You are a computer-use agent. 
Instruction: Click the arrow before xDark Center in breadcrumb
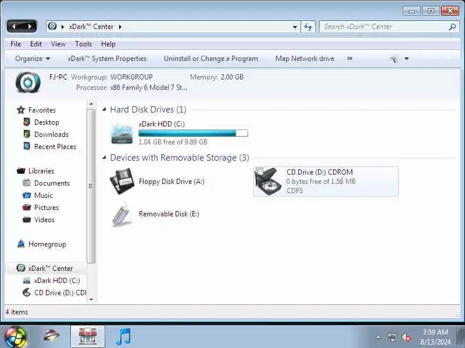point(63,27)
